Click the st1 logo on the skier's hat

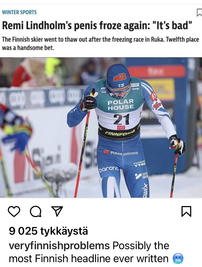tap(120, 77)
